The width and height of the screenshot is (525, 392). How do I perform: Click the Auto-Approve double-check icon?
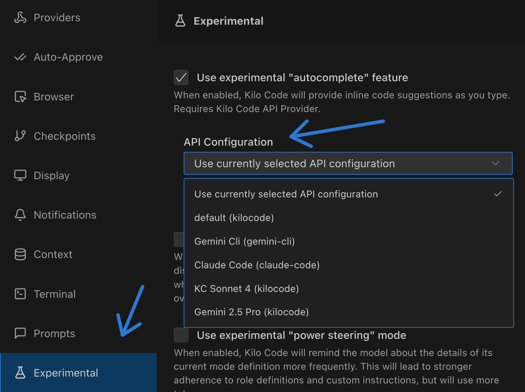point(20,57)
